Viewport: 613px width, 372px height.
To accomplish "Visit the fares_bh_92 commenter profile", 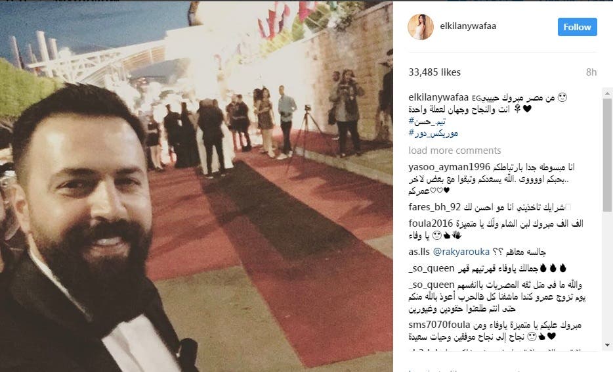I will [434, 207].
